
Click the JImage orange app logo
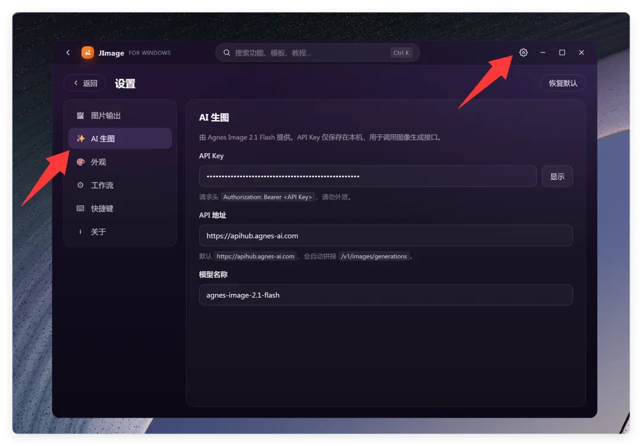tap(87, 52)
